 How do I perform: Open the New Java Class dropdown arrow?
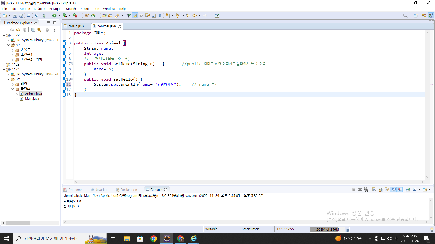click(98, 15)
